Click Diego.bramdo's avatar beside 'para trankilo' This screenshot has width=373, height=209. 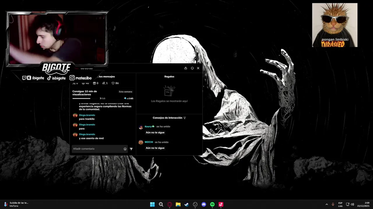[75, 116]
